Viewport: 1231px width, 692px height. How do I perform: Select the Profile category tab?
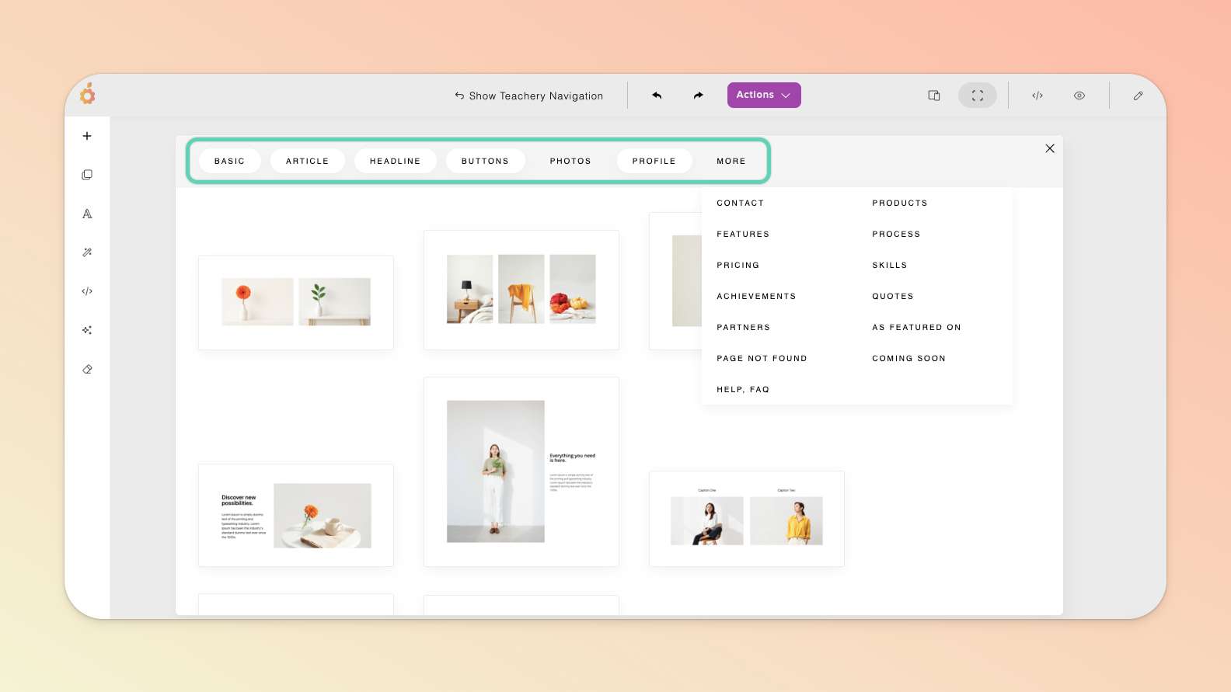pos(654,161)
